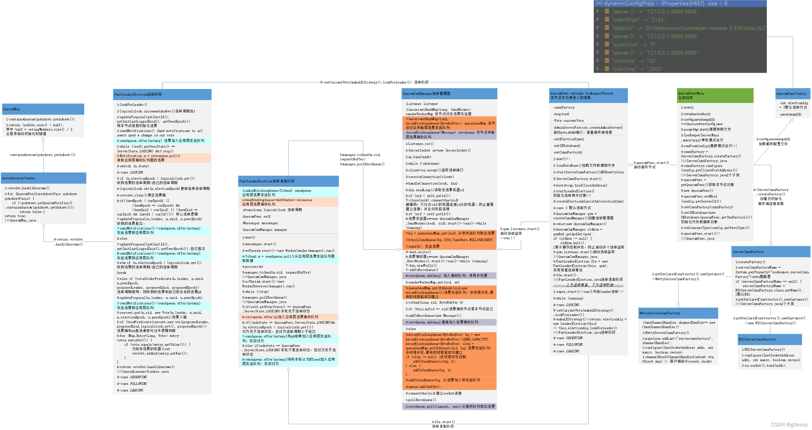Click the NIOServerCnxnFactory class header

tap(769, 339)
